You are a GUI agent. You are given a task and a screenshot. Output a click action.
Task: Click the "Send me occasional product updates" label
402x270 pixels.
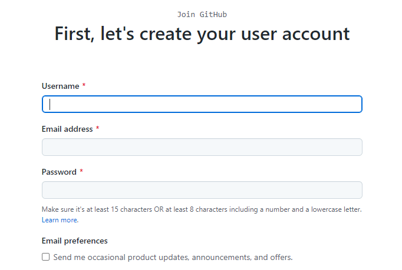pyautogui.click(x=173, y=257)
